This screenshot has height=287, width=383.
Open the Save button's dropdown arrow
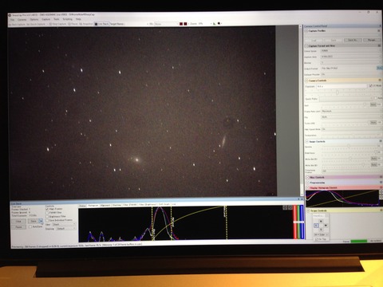pyautogui.click(x=41, y=221)
